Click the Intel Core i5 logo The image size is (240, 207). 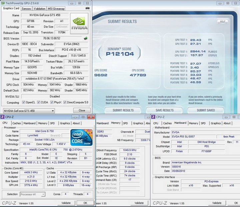pos(82,137)
